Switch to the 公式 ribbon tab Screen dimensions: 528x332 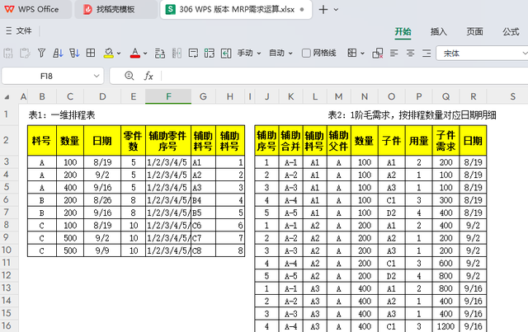511,31
